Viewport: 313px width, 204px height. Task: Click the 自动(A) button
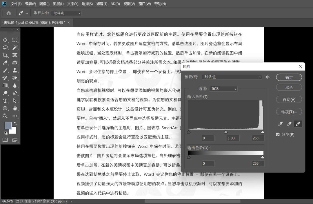click(289, 99)
